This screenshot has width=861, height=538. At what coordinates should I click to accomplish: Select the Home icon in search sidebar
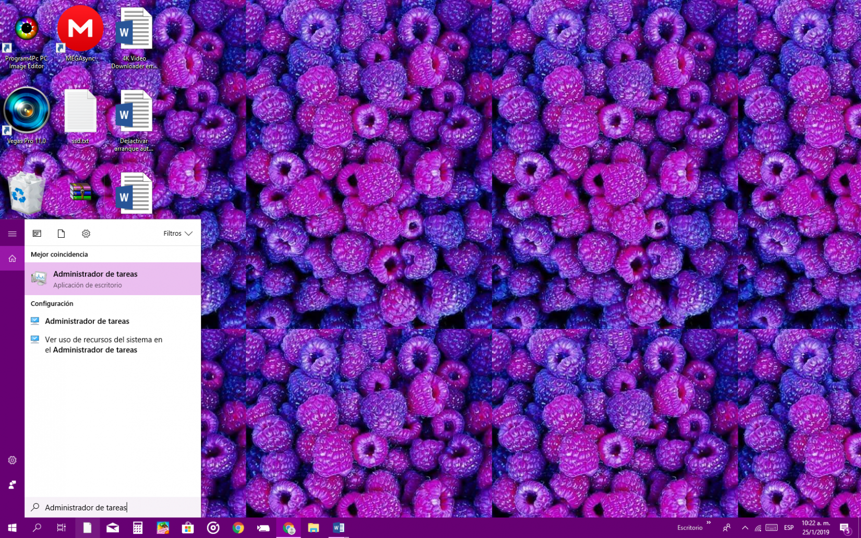pos(12,259)
